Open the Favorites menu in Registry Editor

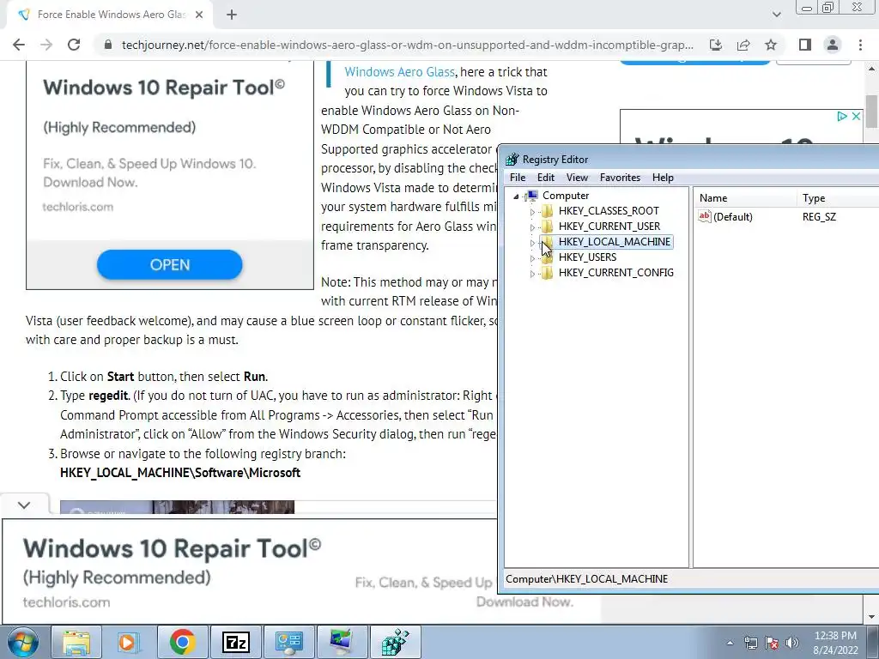point(620,178)
